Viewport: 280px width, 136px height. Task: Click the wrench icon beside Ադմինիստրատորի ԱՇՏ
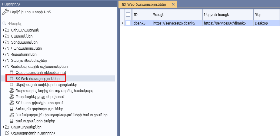tap(5, 12)
